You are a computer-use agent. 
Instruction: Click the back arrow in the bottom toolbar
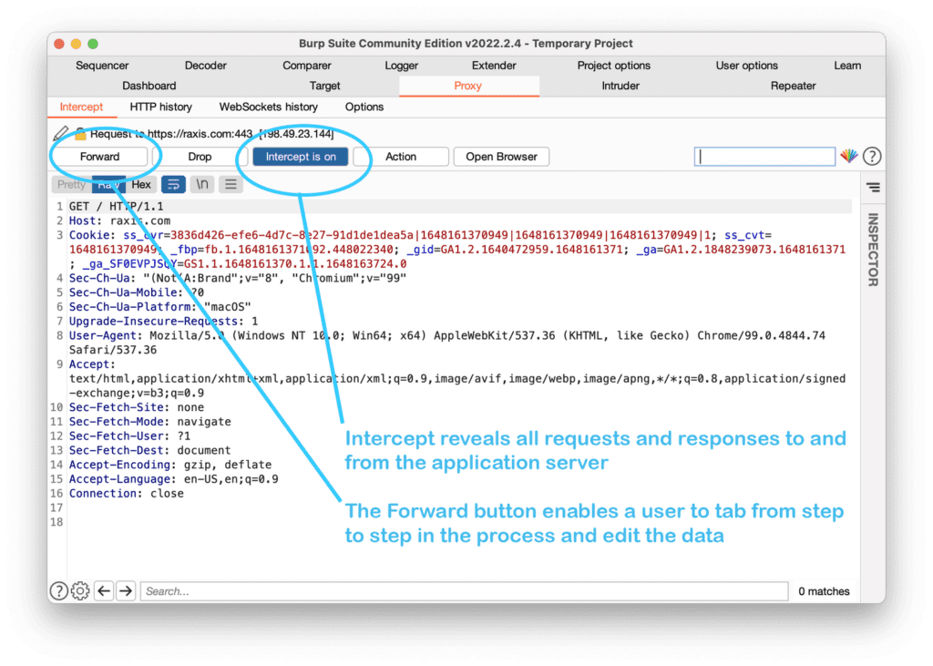[x=104, y=591]
